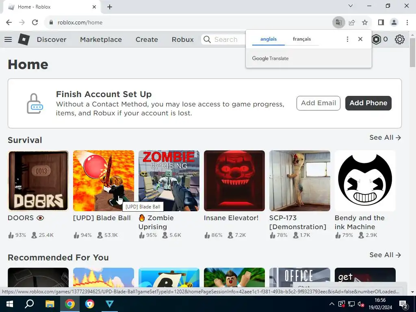
Task: Show hidden system tray icons
Action: pyautogui.click(x=331, y=304)
